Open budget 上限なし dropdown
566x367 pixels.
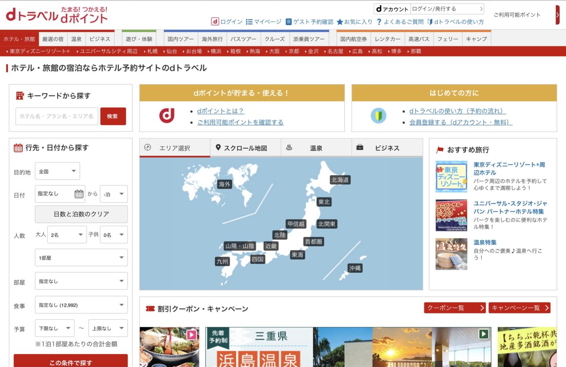pyautogui.click(x=108, y=328)
